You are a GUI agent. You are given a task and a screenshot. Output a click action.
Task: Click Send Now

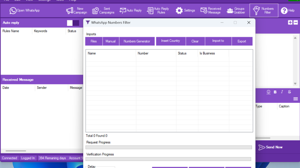[x=270, y=147]
